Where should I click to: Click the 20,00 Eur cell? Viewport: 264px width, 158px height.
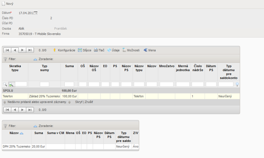point(38,147)
